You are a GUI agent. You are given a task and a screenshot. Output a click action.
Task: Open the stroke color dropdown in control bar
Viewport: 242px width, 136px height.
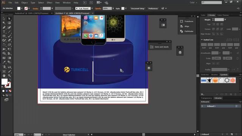(29, 8)
